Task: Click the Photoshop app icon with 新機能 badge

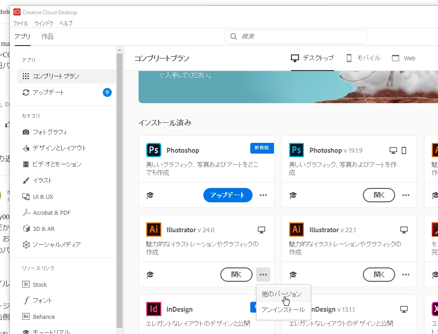Action: pos(154,150)
